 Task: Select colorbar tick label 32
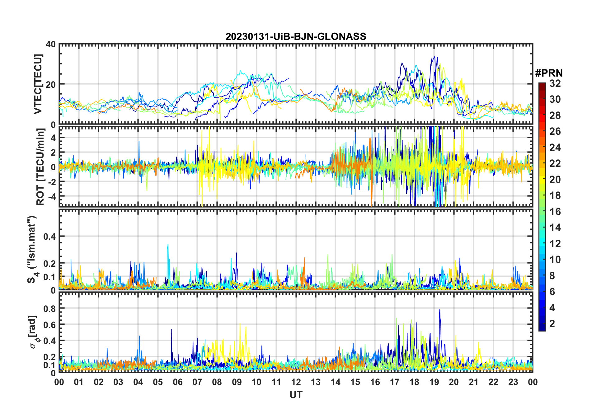[555, 83]
